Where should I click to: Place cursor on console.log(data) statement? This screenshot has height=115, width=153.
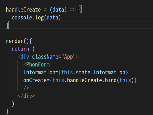[x=36, y=18]
